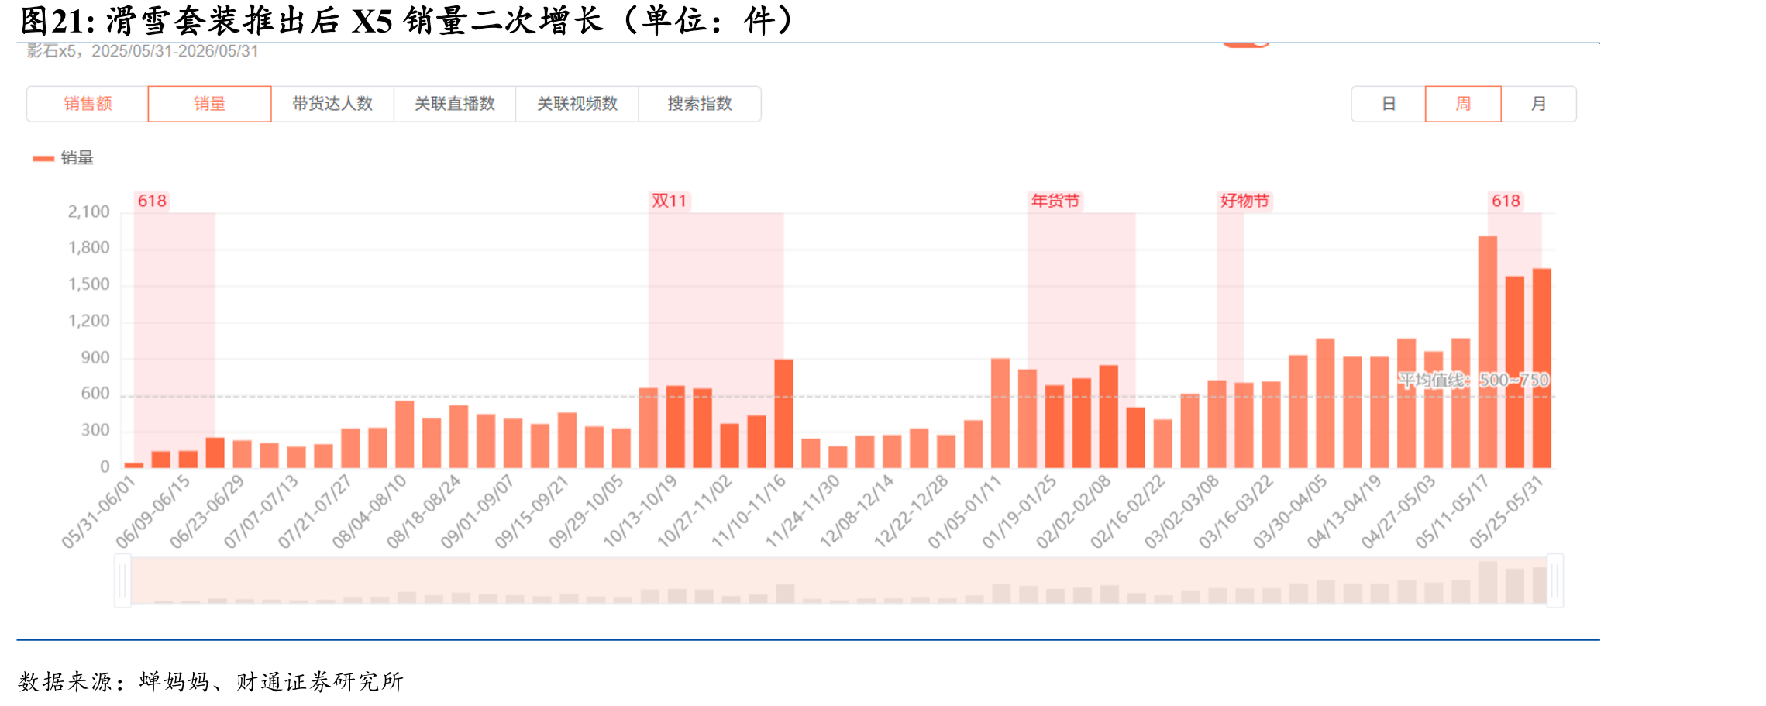Click the 1,800 y-axis label
This screenshot has width=1766, height=706.
(89, 248)
